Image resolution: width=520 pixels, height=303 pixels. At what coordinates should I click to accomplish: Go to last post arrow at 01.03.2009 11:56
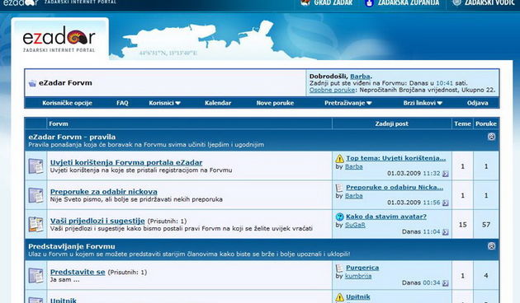[x=446, y=203]
